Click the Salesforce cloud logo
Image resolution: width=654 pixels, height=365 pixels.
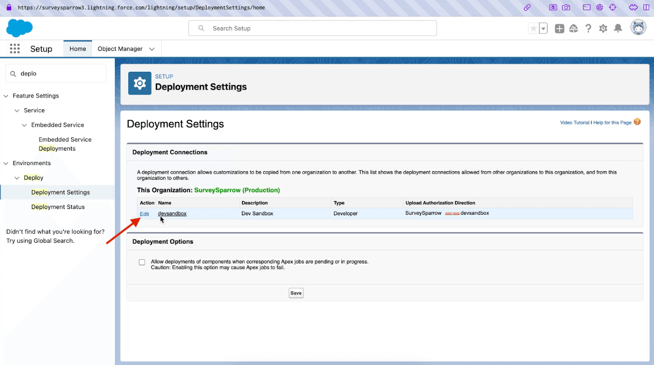click(19, 28)
